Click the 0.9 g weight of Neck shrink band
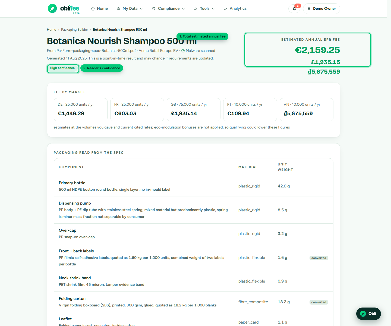The width and height of the screenshot is (391, 326). pyautogui.click(x=282, y=281)
